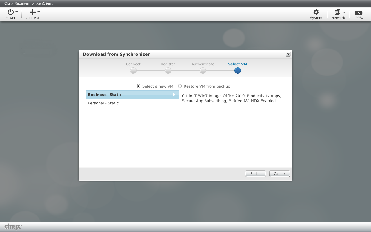Viewport: 371px width, 232px height.
Task: Choose 'Restore VM from backup' option
Action: point(180,86)
